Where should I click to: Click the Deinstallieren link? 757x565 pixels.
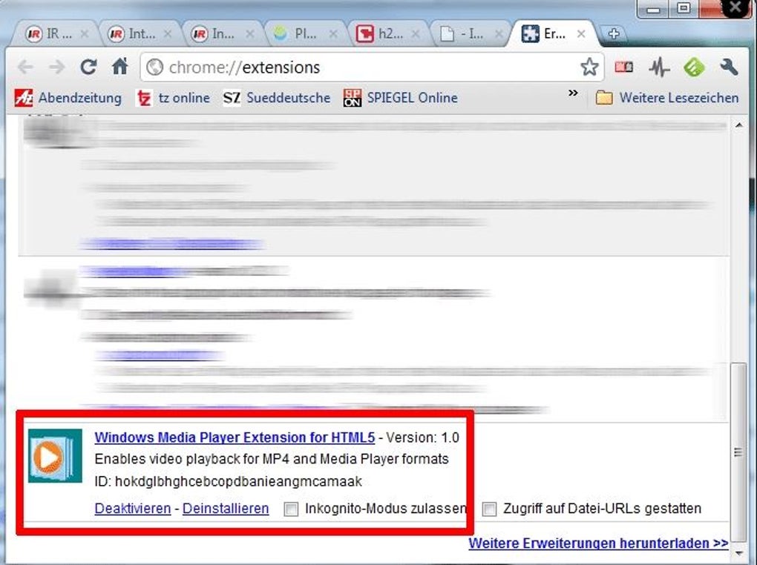coord(226,509)
